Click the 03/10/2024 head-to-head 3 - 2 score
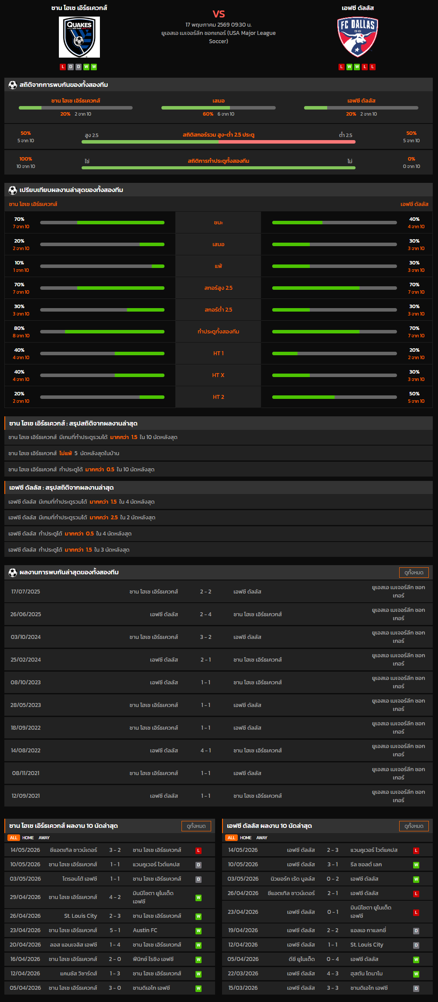The height and width of the screenshot is (1002, 438). 205,637
